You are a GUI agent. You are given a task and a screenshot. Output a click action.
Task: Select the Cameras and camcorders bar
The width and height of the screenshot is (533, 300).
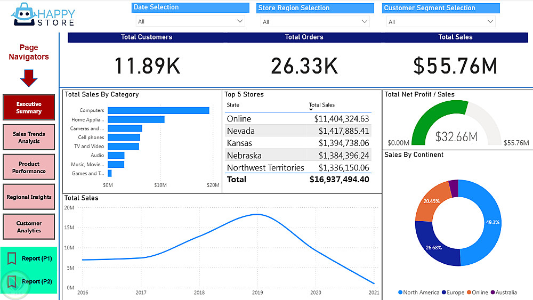click(125, 128)
